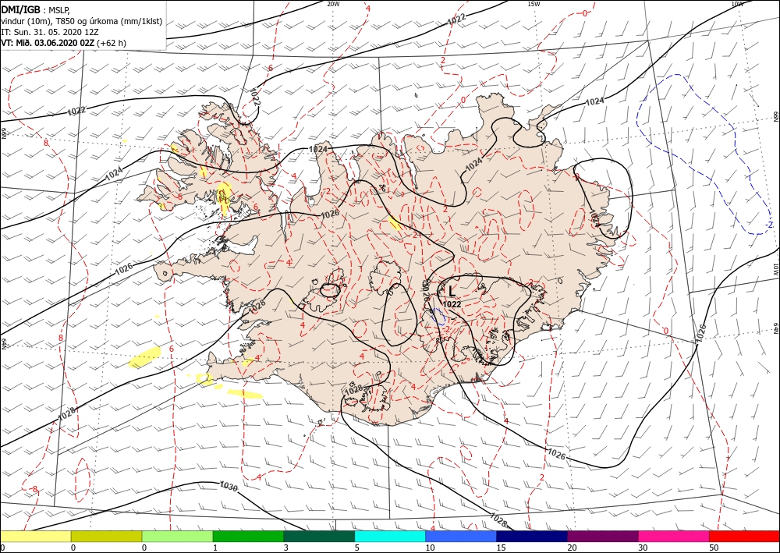Click the '15W' longitude label at top
780x553 pixels.
[534, 4]
